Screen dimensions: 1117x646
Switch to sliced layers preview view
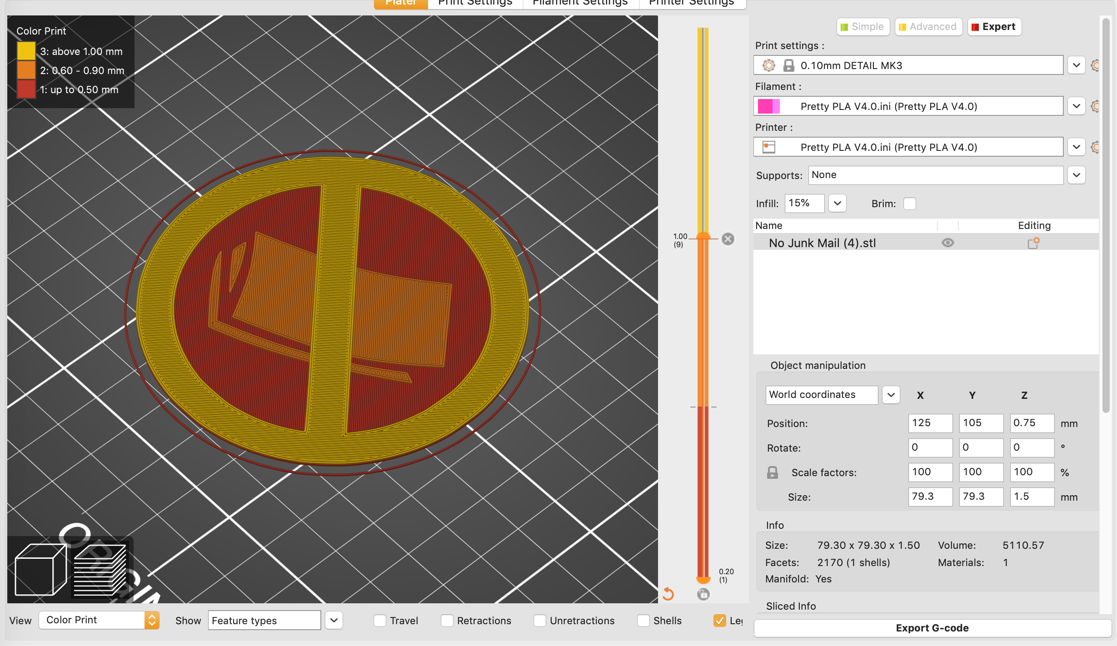[100, 570]
